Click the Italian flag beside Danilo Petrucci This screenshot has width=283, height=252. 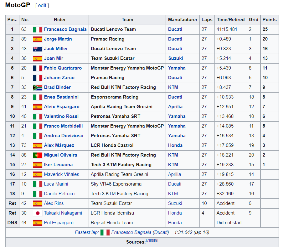tap(38, 194)
